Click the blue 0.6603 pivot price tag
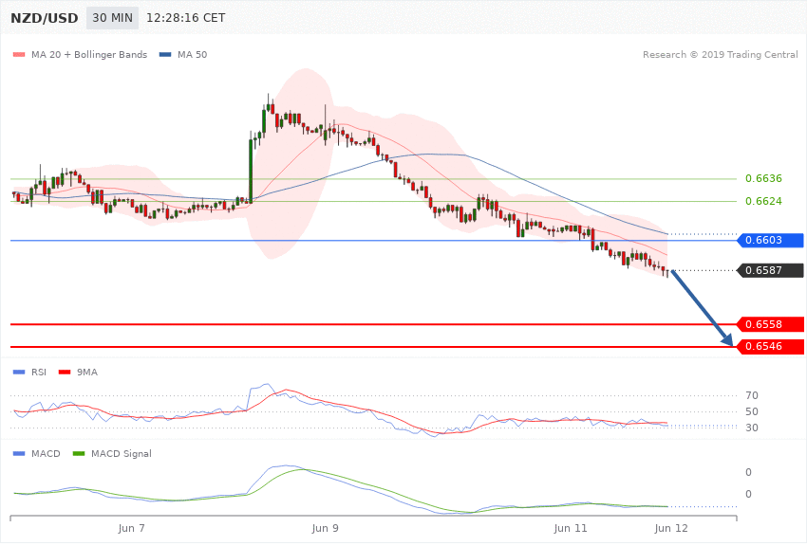The image size is (807, 546). click(x=771, y=240)
